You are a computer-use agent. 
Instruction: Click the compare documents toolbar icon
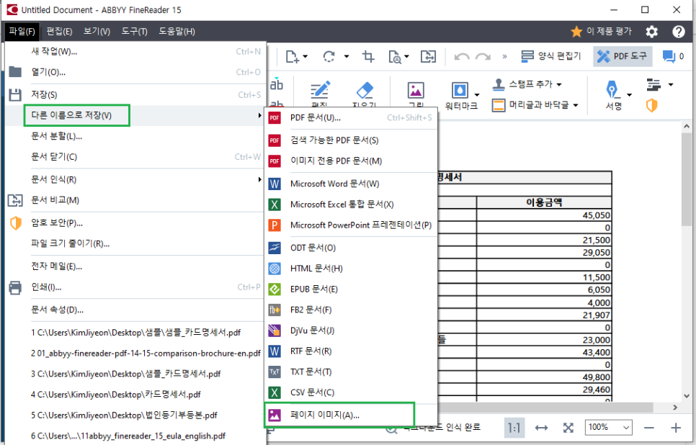(x=429, y=56)
